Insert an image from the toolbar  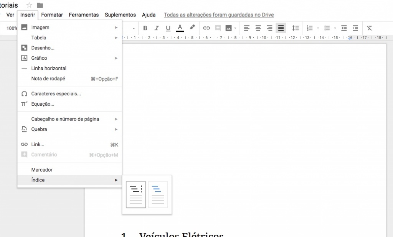[x=228, y=28]
